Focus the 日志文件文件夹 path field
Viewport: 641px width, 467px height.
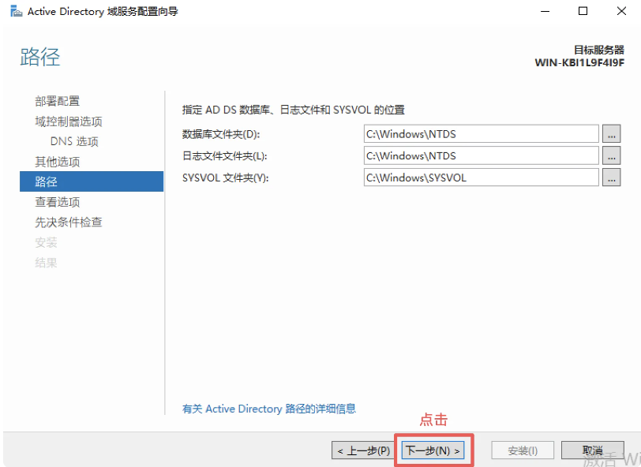coord(480,155)
